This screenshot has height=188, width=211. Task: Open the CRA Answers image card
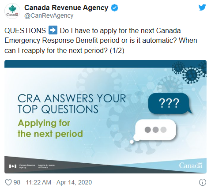click(x=105, y=117)
